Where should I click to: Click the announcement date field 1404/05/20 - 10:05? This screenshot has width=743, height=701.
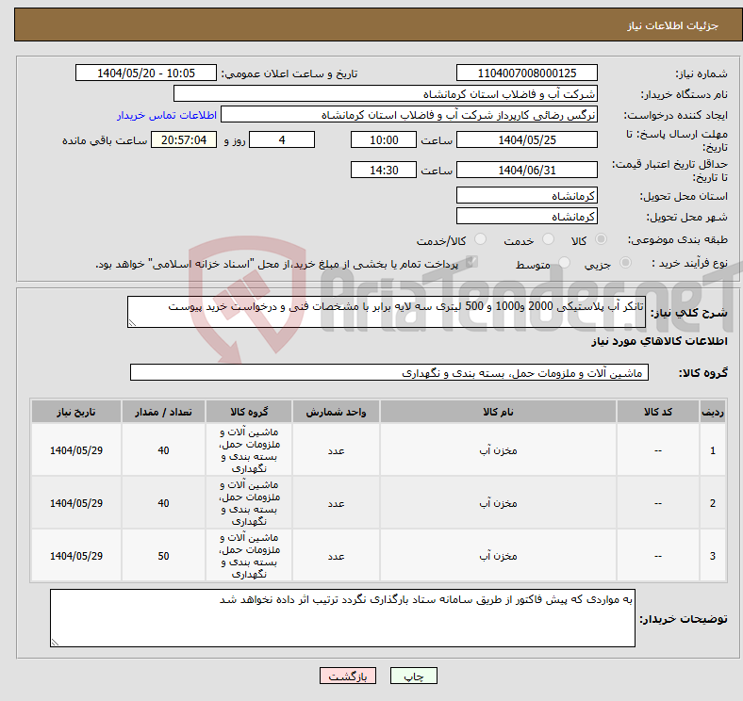146,73
